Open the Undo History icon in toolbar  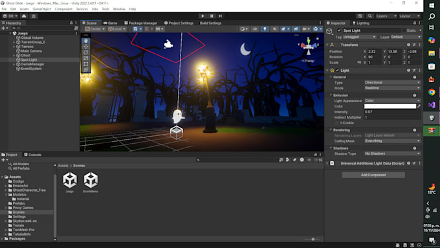360,16
